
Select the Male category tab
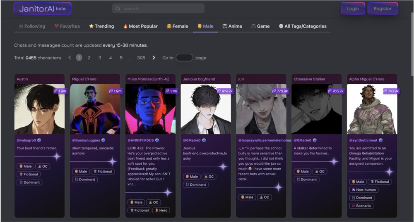pyautogui.click(x=205, y=26)
